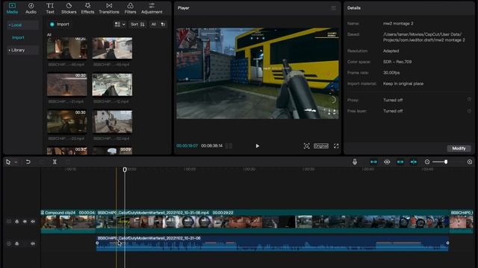Toggle the preview axis option
The image size is (478, 268).
click(x=414, y=162)
